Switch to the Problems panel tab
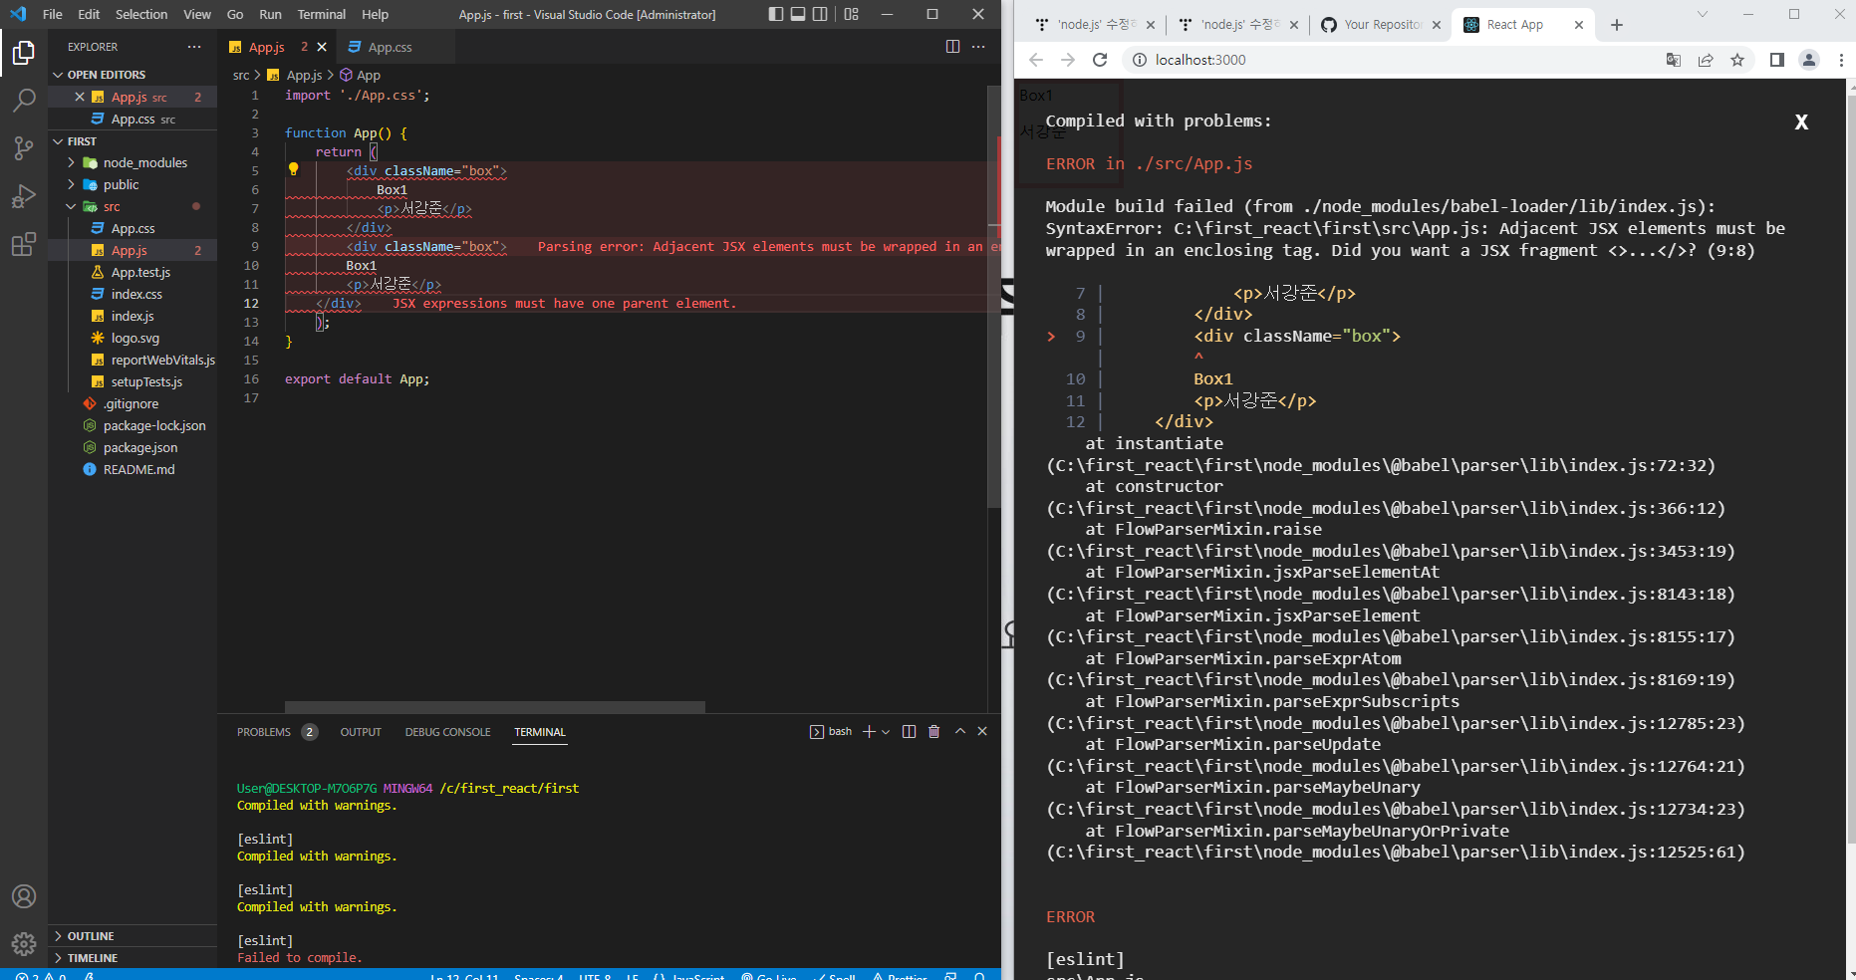Viewport: 1856px width, 980px height. pos(277,732)
